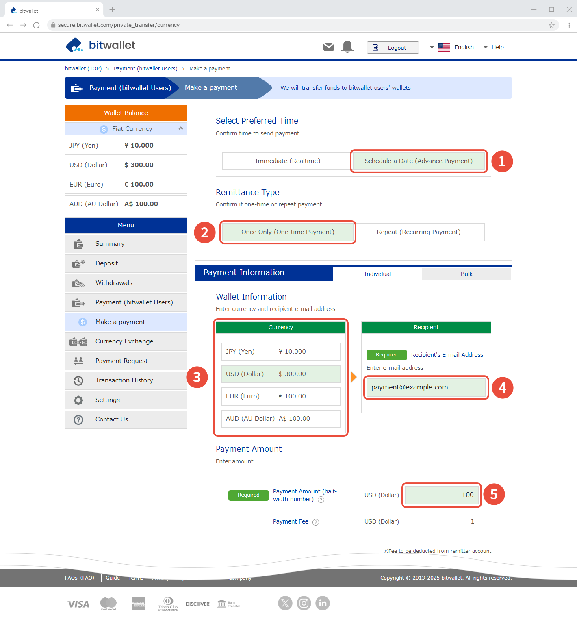
Task: Open the mail envelope icon in header
Action: click(329, 47)
